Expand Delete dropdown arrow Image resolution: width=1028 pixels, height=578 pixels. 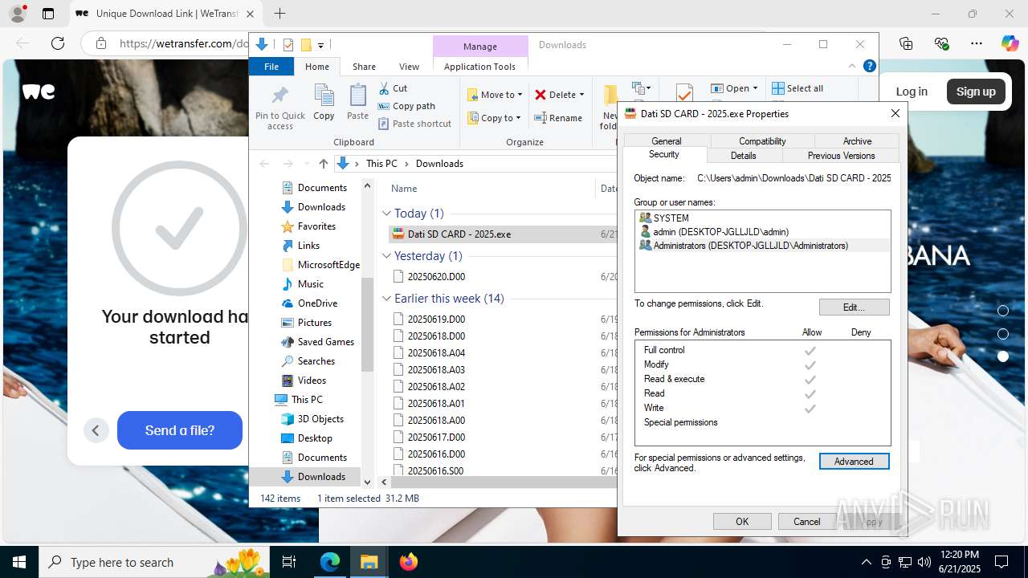pos(581,95)
